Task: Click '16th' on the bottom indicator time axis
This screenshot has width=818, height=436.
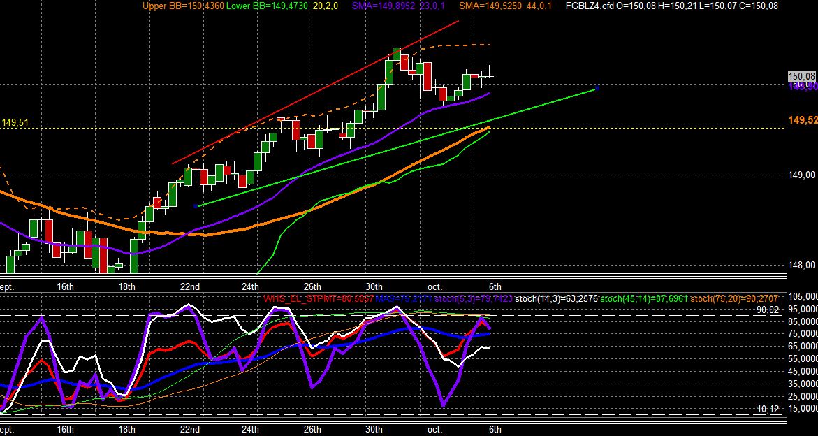Action: 65,430
